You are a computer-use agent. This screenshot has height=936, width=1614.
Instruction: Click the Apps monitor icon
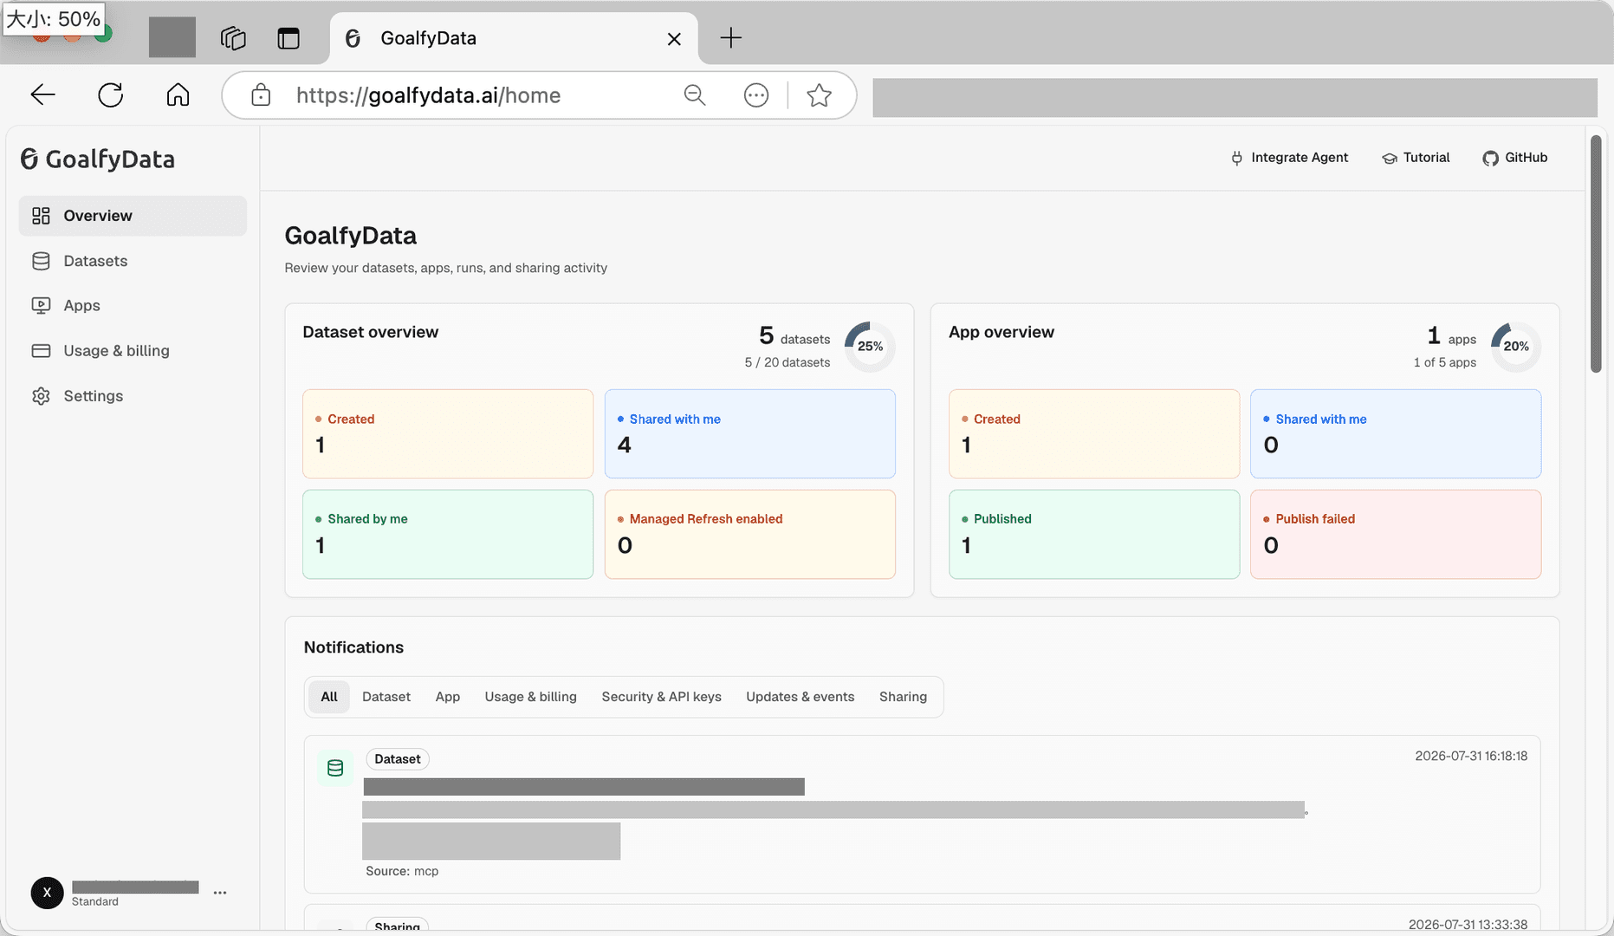coord(41,306)
